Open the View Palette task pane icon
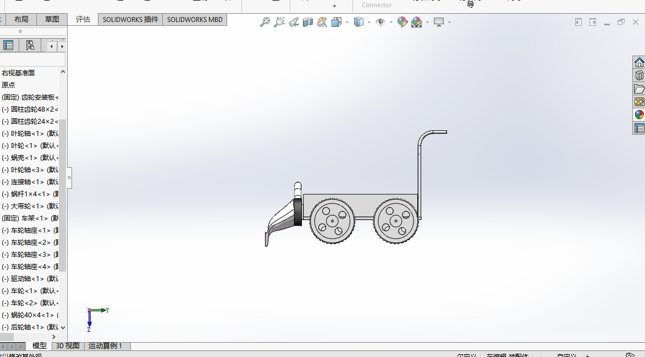This screenshot has width=645, height=357. [x=639, y=102]
